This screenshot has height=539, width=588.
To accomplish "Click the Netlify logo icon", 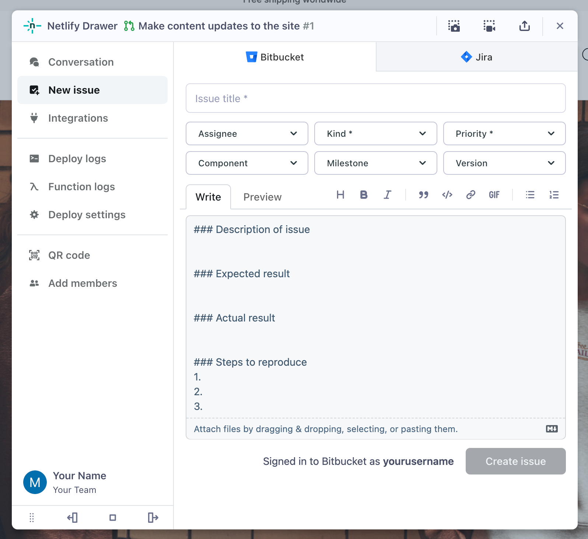I will pos(32,26).
